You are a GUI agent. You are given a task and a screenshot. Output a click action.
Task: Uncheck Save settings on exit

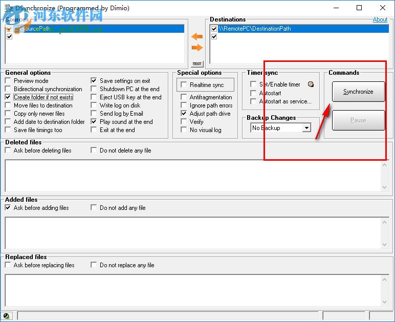94,80
